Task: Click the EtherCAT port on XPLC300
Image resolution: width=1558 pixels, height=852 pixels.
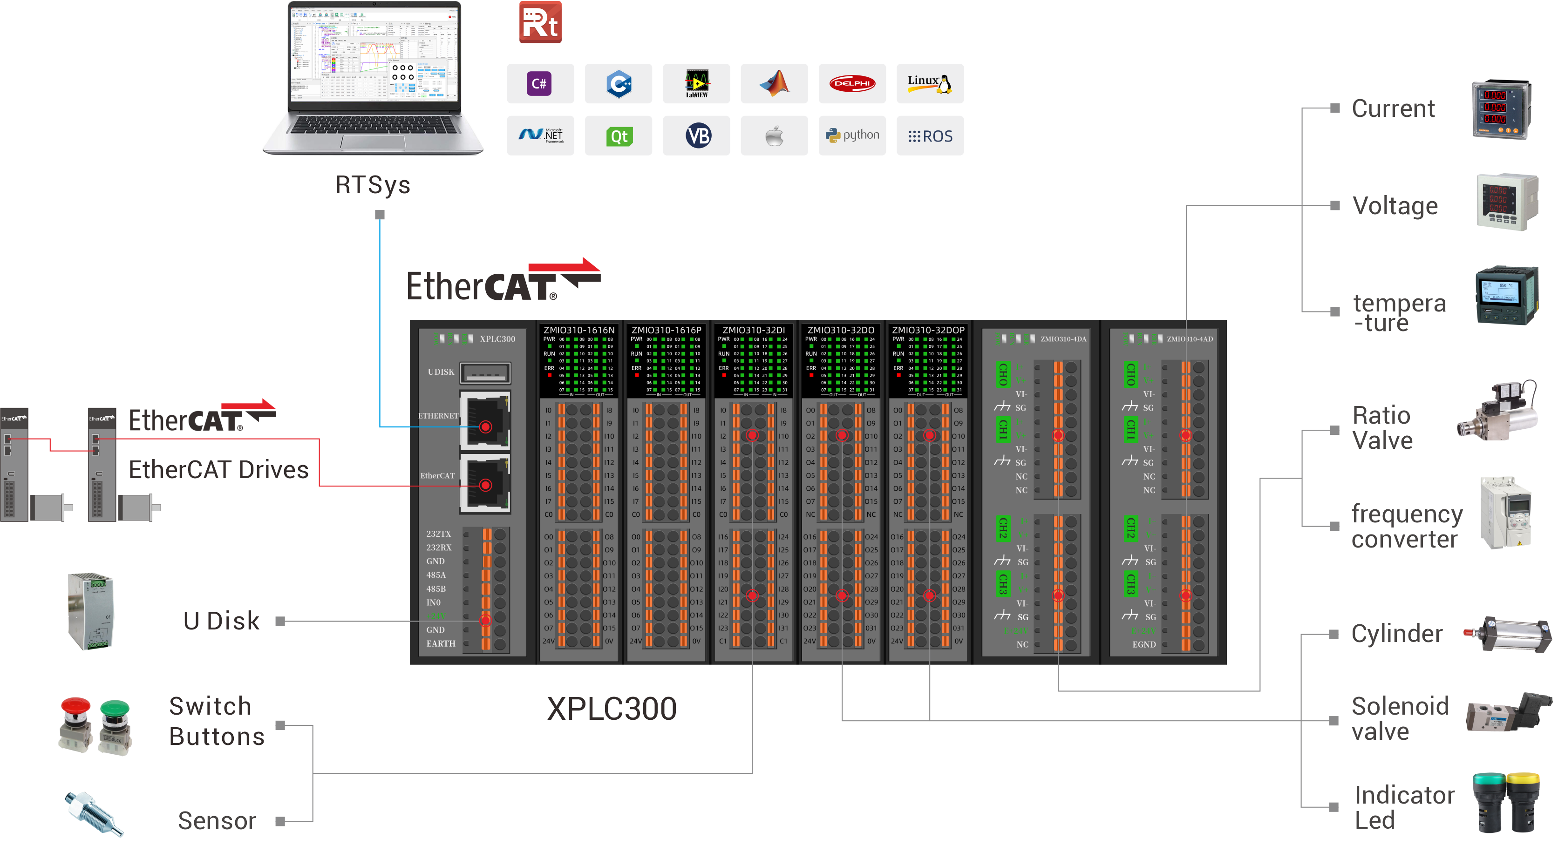Action: click(485, 484)
